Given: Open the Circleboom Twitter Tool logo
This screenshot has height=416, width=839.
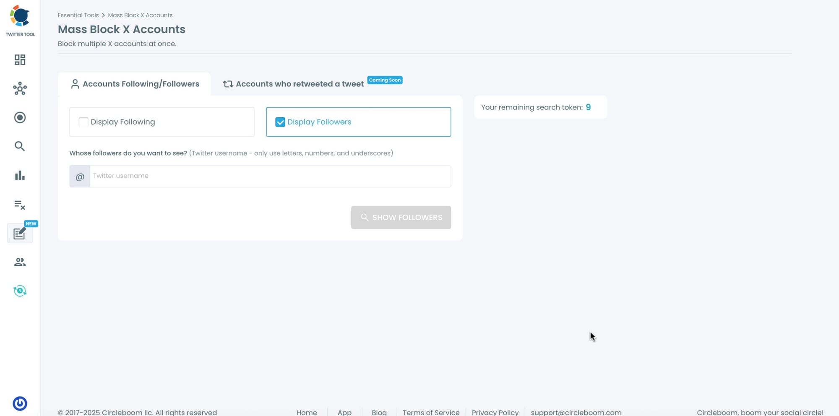Looking at the screenshot, I should click(x=20, y=21).
